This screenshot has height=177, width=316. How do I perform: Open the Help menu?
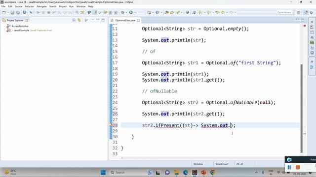tap(91, 6)
